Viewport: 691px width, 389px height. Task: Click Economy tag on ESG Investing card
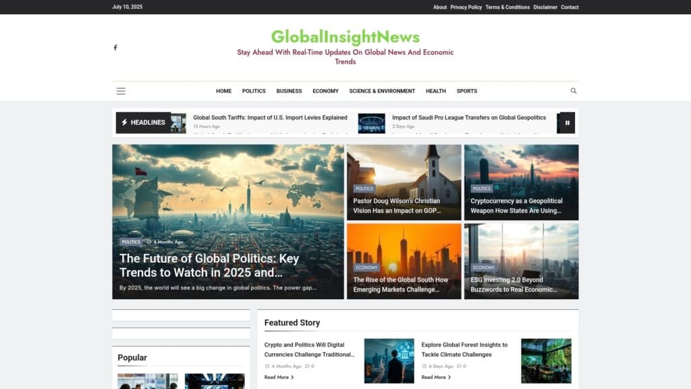[x=484, y=267]
